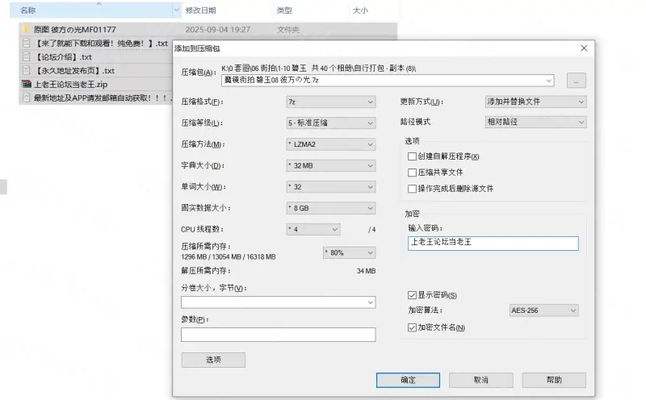The width and height of the screenshot is (646, 400).
Task: Tick the 压缩共享文件 checkbox
Action: 412,173
